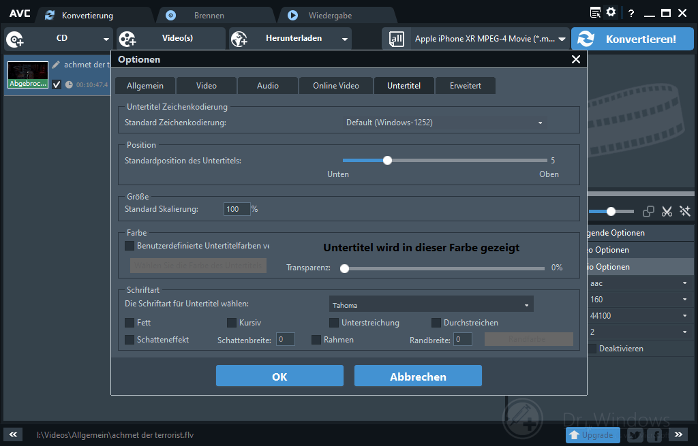Click the Twitter share icon
Screen dimensions: 698x446
coord(635,435)
